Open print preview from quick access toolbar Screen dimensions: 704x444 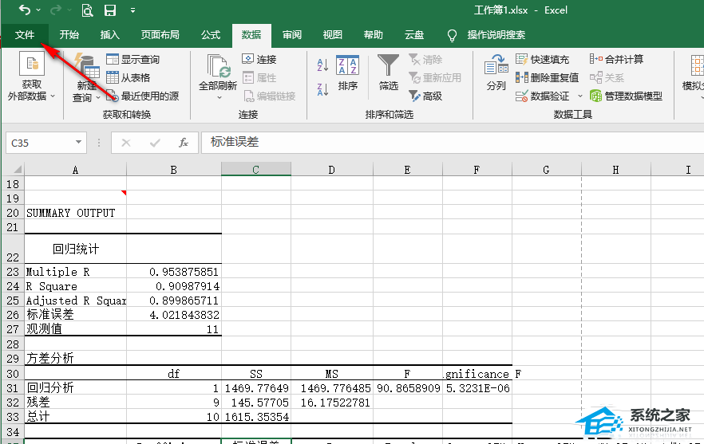[86, 10]
